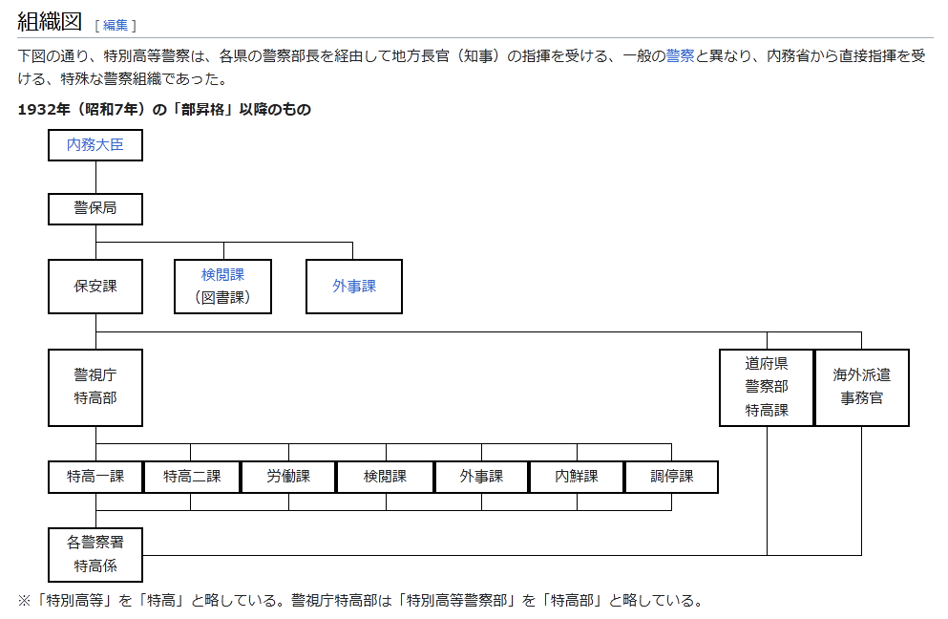Select the 警保局 box in the chart
This screenshot has width=948, height=619.
(95, 208)
